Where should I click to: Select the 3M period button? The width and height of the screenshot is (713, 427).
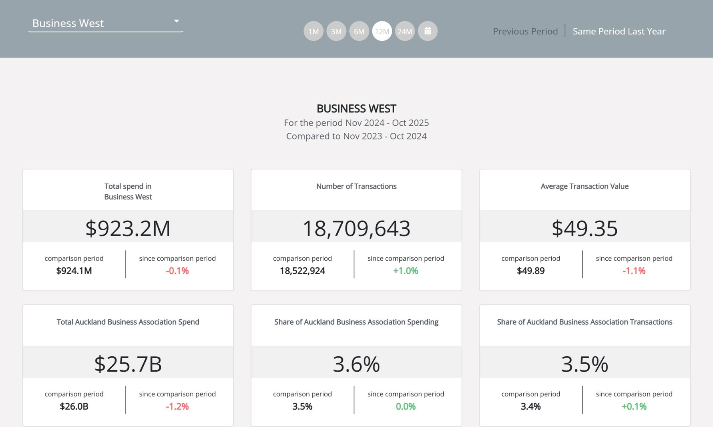click(336, 31)
